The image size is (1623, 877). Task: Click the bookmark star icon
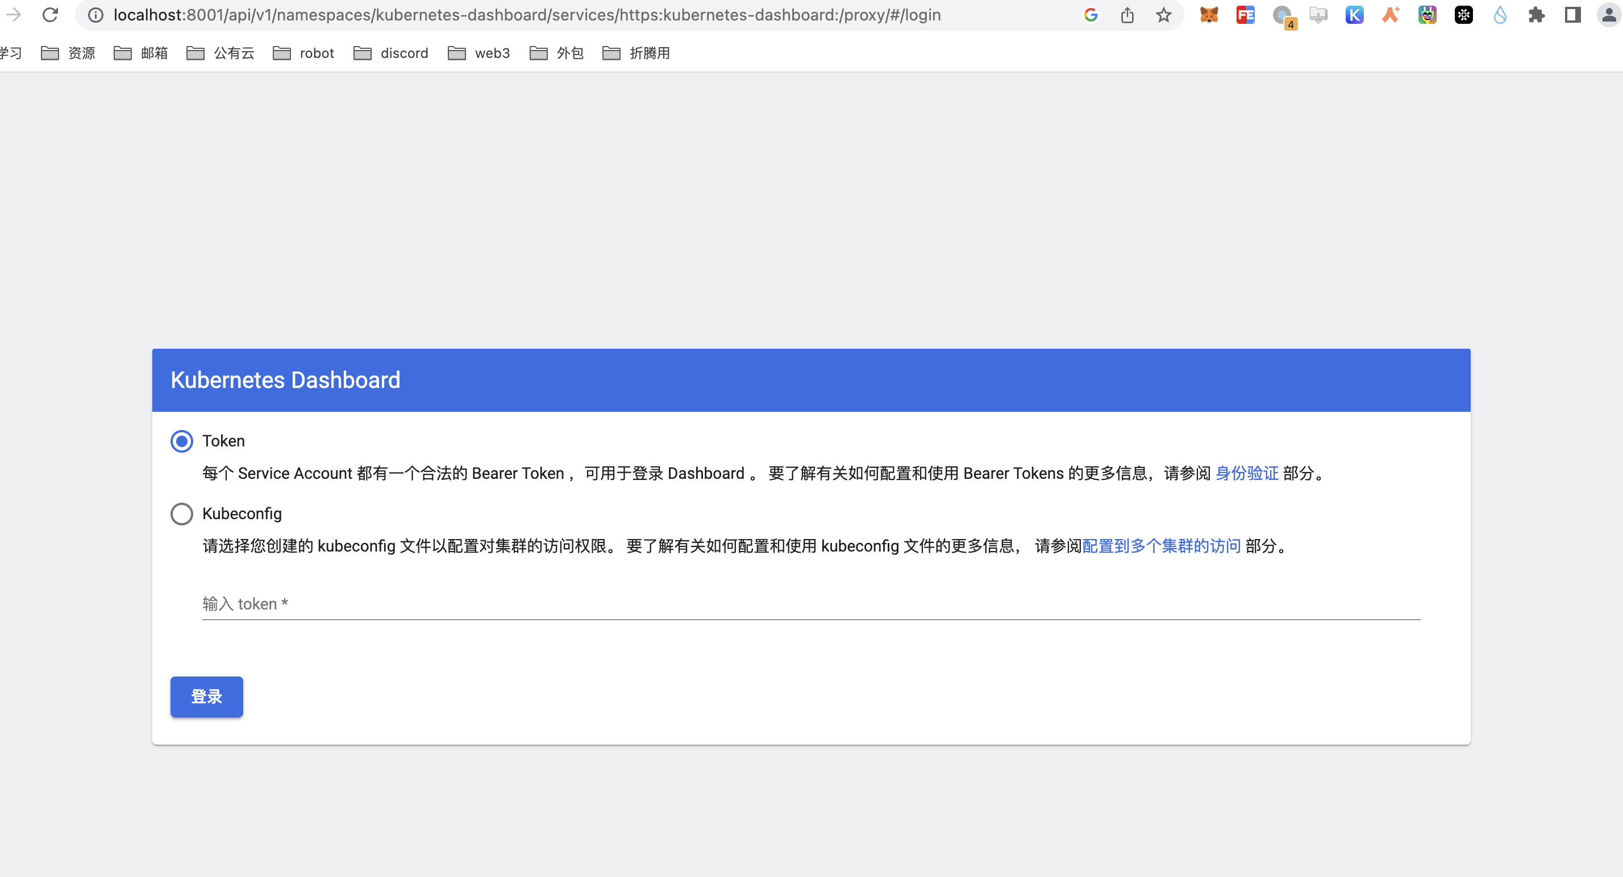(1163, 14)
